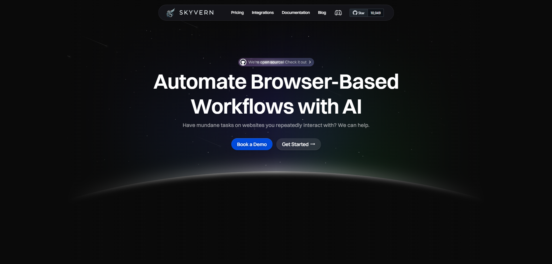
Task: Open the Discord community icon
Action: 338,13
